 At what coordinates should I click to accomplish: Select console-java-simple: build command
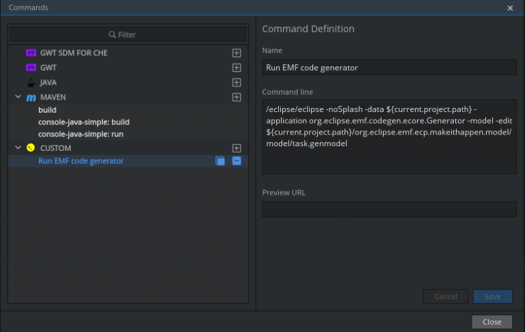(x=83, y=122)
